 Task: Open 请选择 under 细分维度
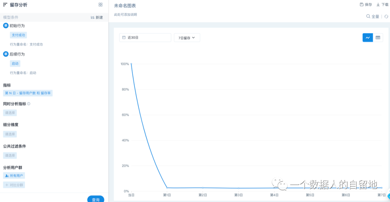pyautogui.click(x=10, y=134)
